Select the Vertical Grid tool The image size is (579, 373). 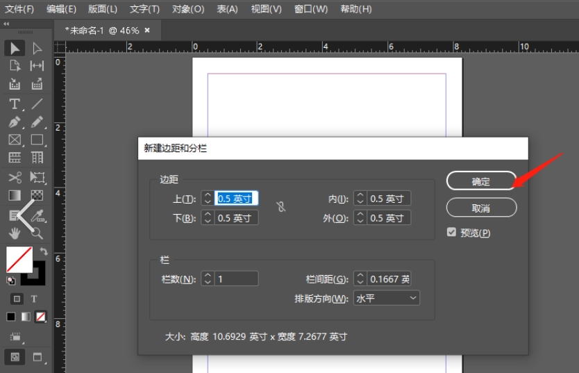tap(37, 158)
